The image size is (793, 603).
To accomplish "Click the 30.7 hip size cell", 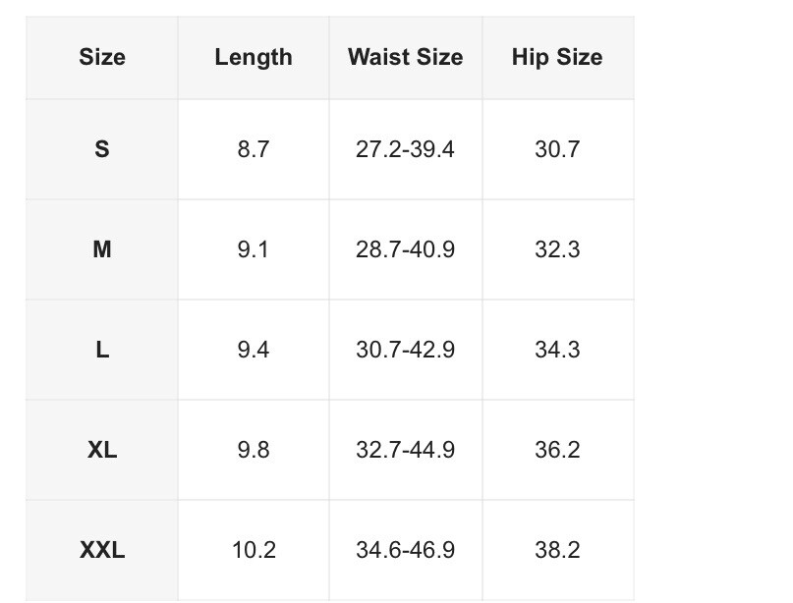I will click(x=557, y=149).
